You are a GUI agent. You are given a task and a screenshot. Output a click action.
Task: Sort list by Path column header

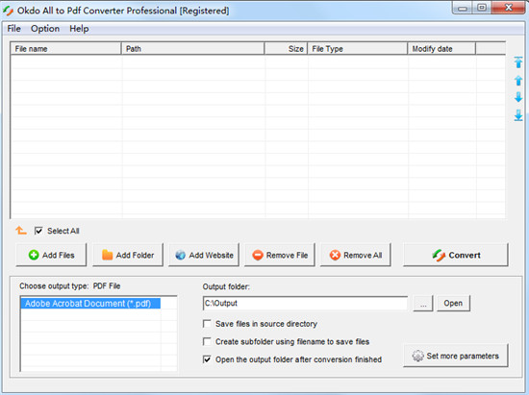pyautogui.click(x=192, y=49)
